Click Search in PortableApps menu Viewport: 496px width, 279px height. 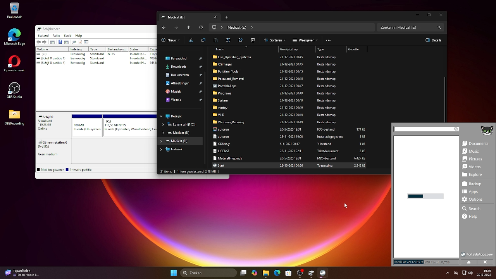pos(471,208)
